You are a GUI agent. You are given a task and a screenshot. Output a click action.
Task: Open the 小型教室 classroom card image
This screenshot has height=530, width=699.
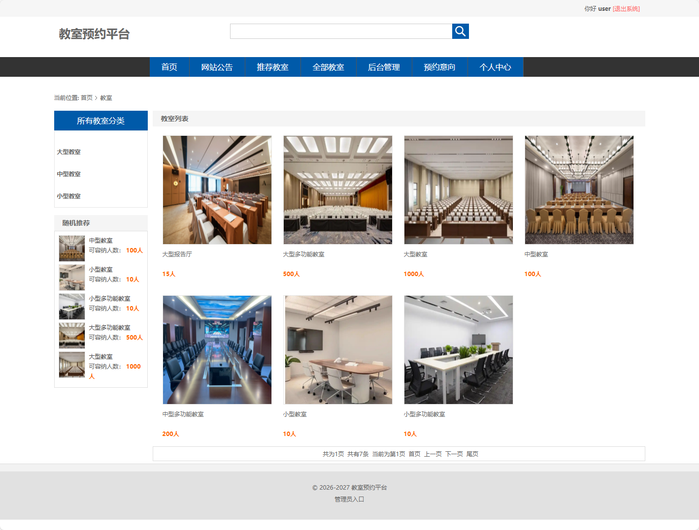(x=337, y=349)
